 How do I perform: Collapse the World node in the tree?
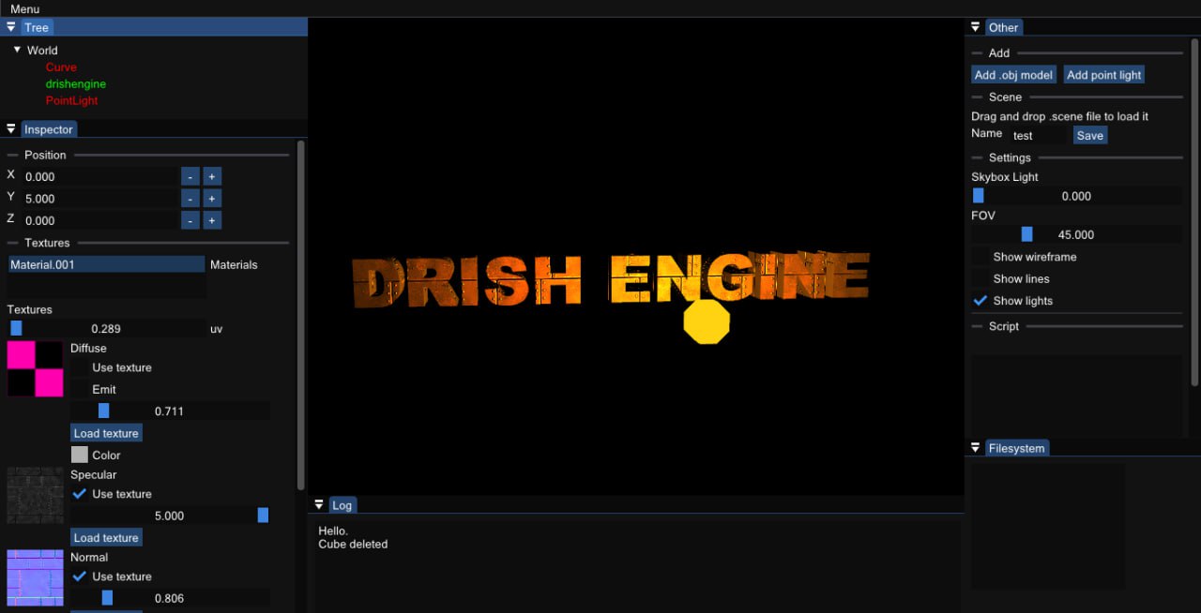(16, 50)
